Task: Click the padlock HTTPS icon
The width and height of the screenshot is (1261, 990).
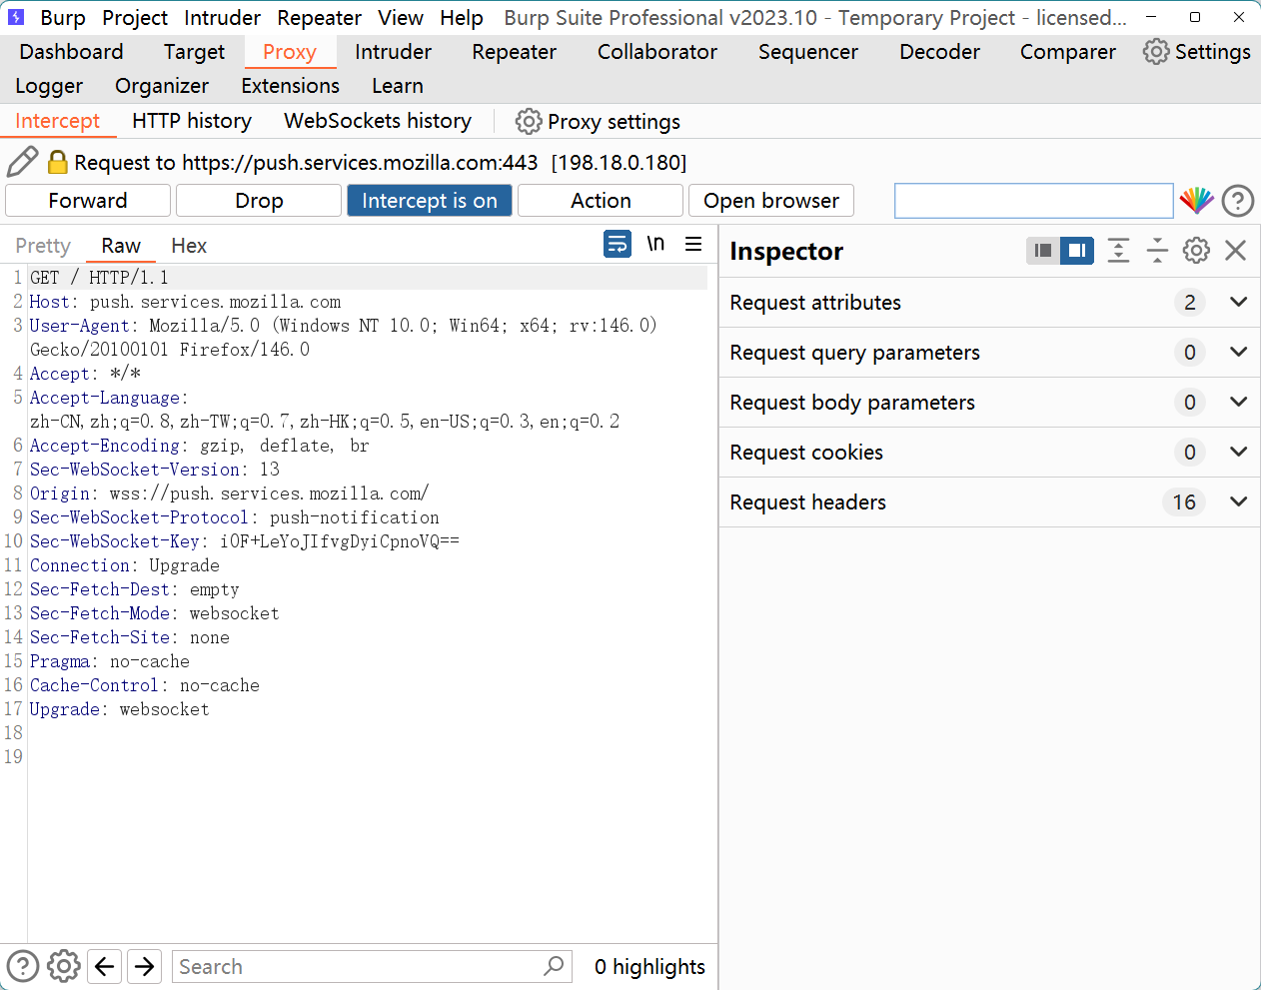Action: pyautogui.click(x=58, y=162)
